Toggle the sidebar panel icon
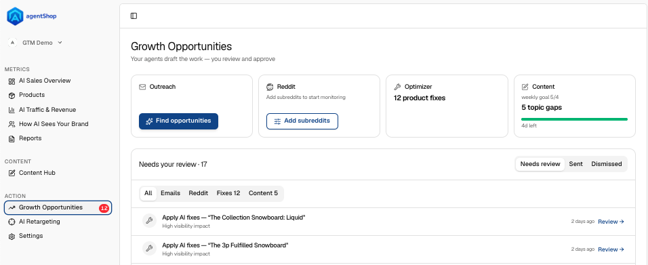Image resolution: width=648 pixels, height=265 pixels. (x=134, y=16)
